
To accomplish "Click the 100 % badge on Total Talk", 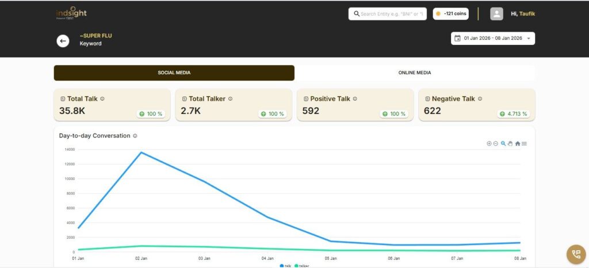I will tap(151, 114).
